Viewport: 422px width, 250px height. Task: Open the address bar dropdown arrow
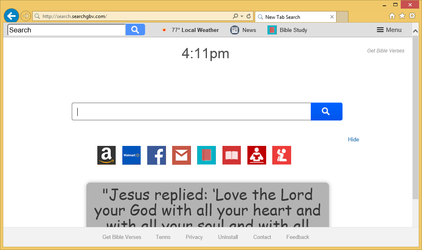point(242,16)
